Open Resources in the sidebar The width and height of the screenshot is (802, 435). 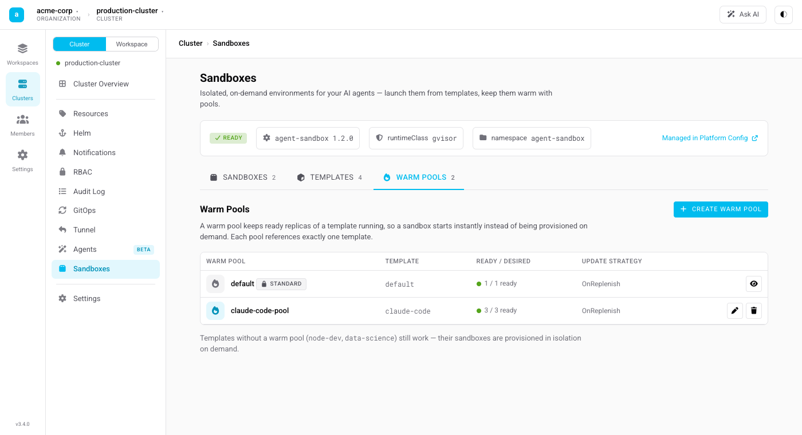point(105,114)
